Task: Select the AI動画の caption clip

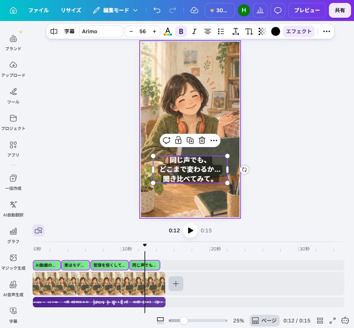Action: [47, 265]
